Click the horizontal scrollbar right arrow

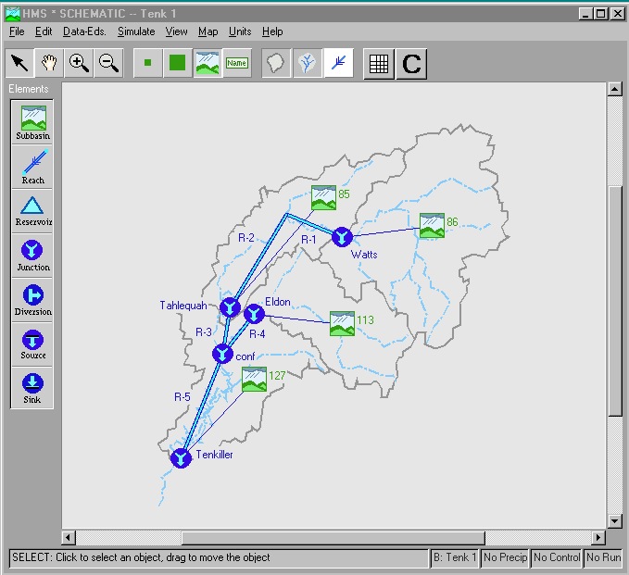(x=598, y=537)
